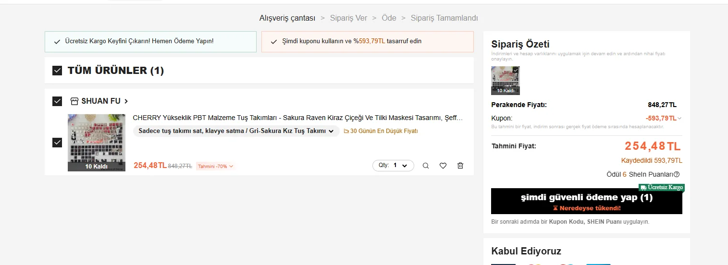Delete the item with trash icon
728x265 pixels.
(x=460, y=166)
